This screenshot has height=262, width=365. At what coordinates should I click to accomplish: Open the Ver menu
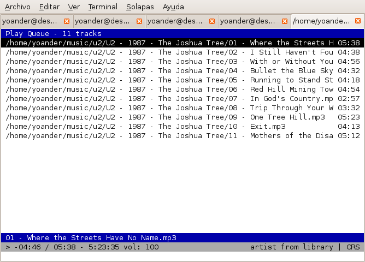pyautogui.click(x=74, y=7)
